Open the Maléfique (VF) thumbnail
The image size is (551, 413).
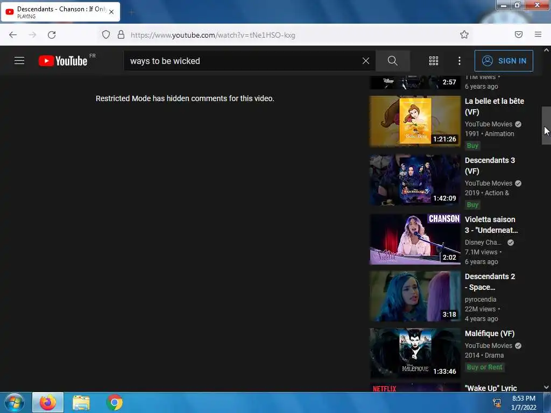point(415,353)
